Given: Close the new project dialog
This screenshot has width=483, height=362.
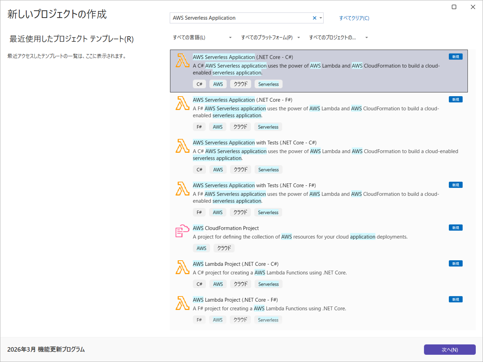Looking at the screenshot, I should tap(472, 7).
